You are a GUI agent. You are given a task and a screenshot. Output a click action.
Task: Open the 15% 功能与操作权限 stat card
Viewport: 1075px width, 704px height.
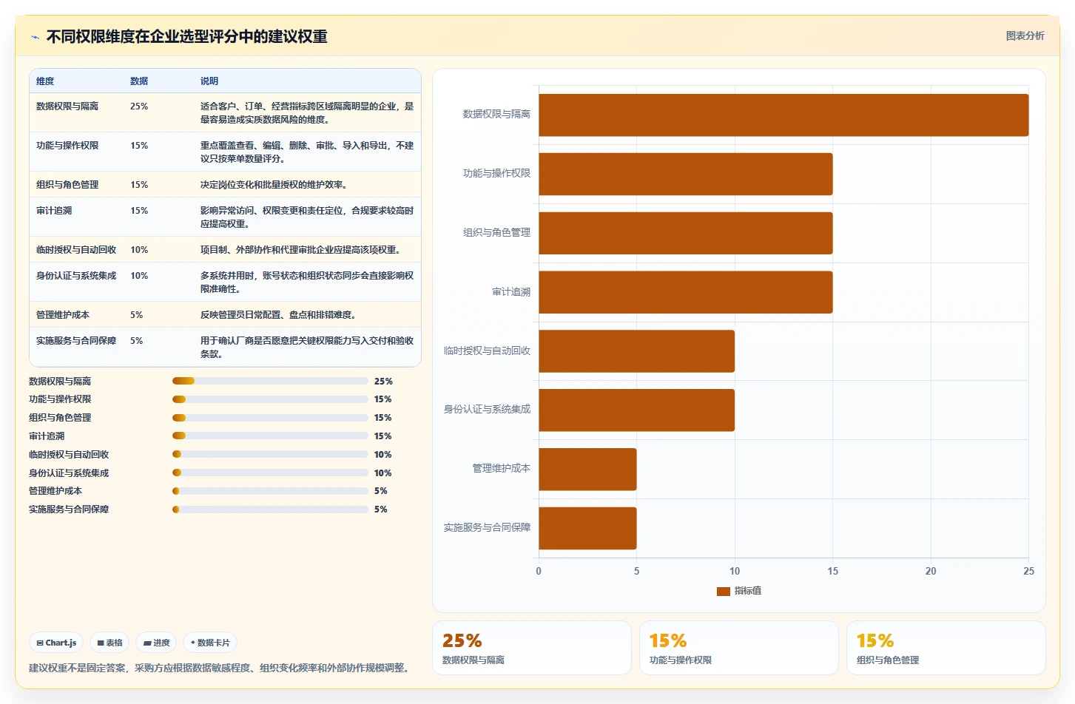[x=739, y=648]
